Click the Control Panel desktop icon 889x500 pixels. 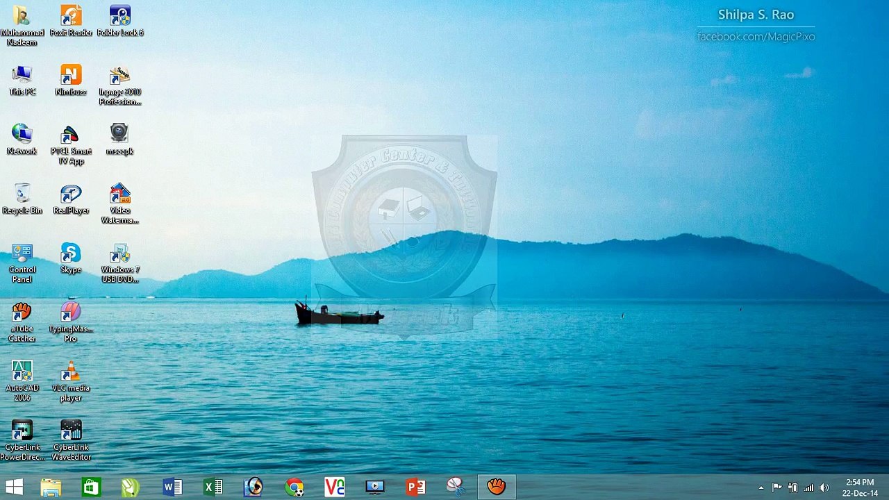22,263
